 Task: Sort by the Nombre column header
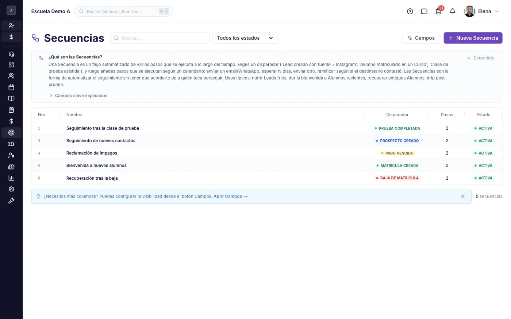coord(74,115)
